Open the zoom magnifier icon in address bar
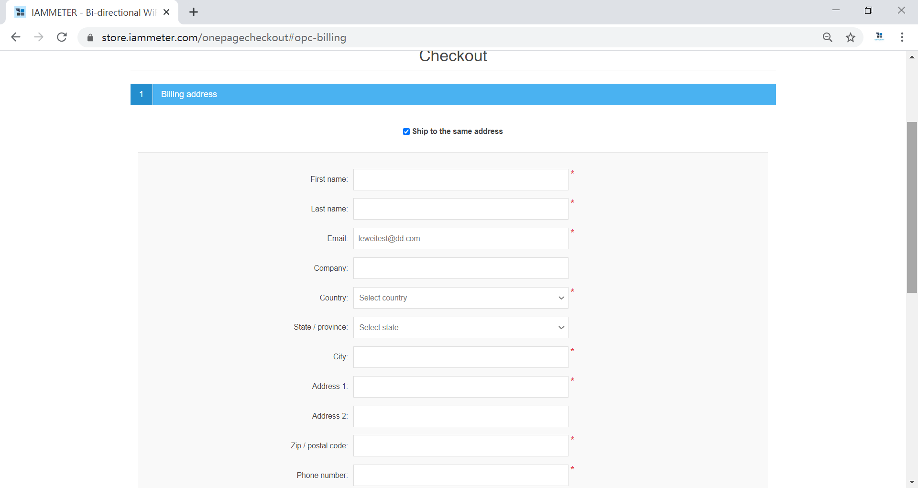918x488 pixels. pyautogui.click(x=828, y=37)
